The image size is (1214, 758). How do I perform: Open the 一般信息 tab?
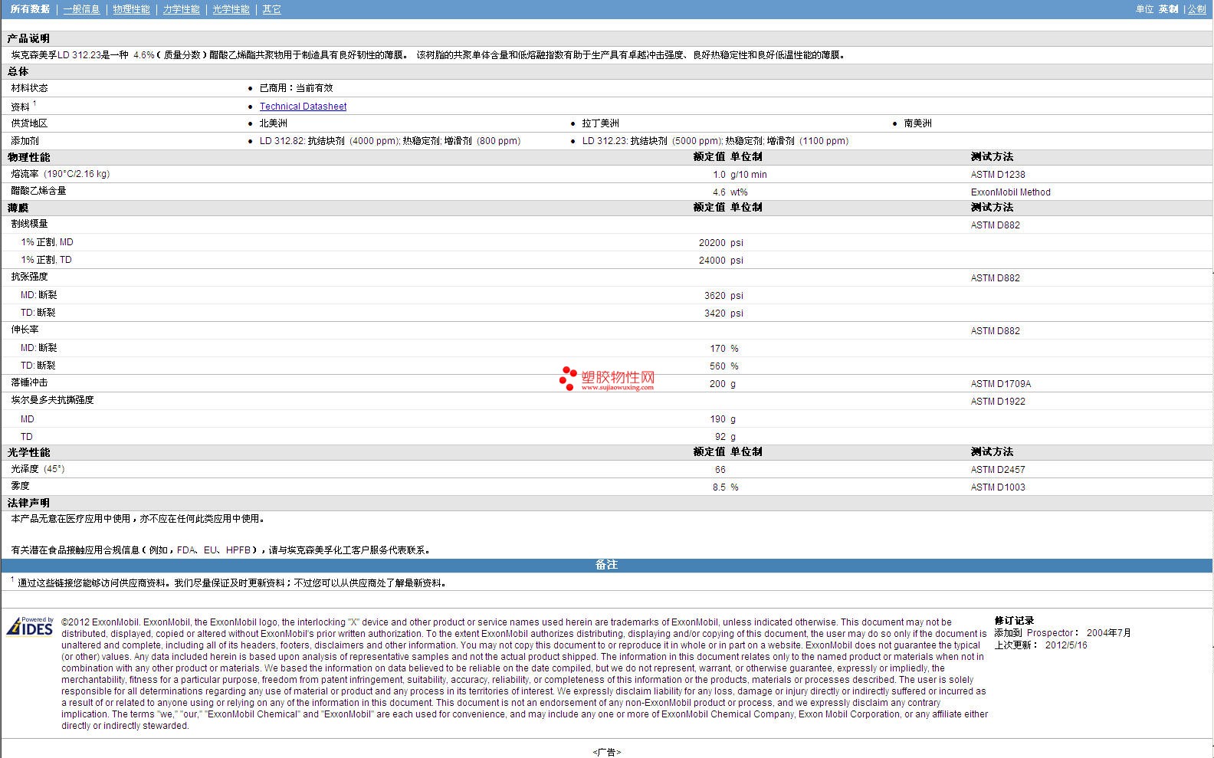tap(81, 9)
